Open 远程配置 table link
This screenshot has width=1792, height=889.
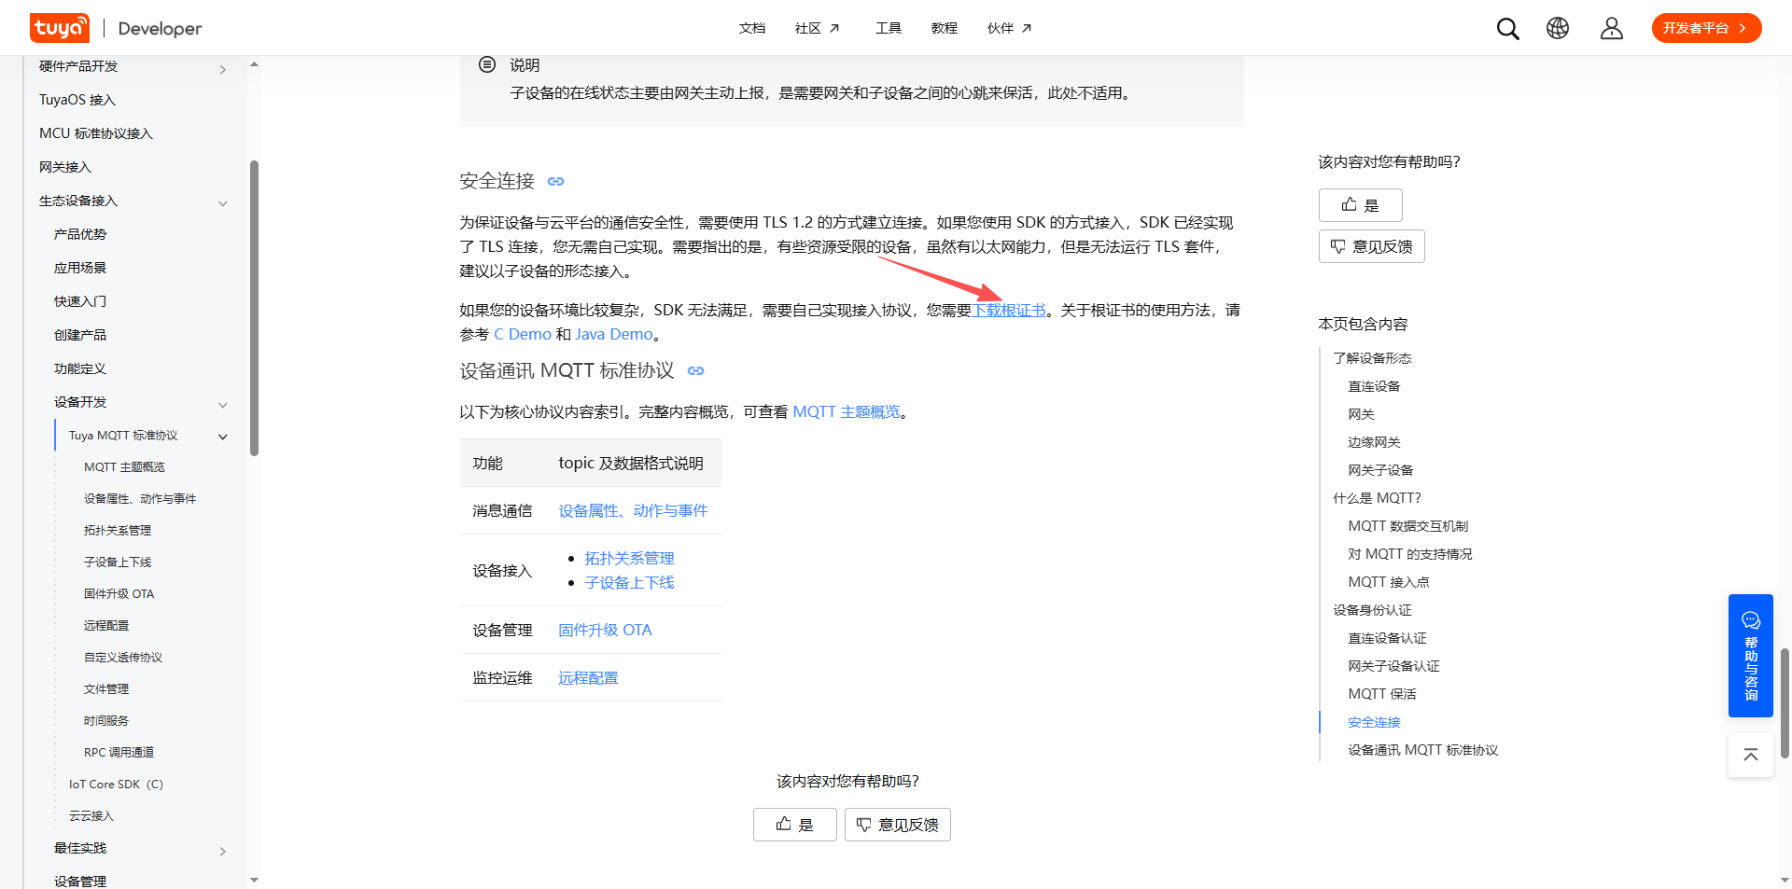point(588,677)
